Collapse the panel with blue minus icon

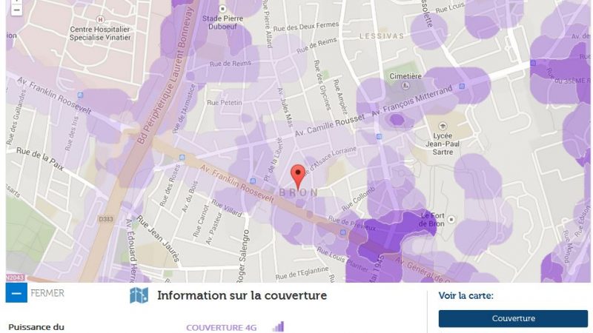click(16, 292)
